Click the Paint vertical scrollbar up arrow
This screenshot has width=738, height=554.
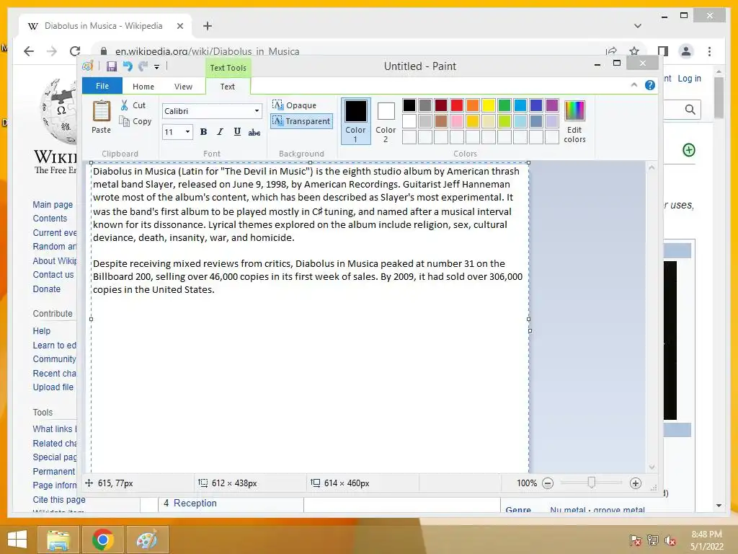[x=652, y=167]
